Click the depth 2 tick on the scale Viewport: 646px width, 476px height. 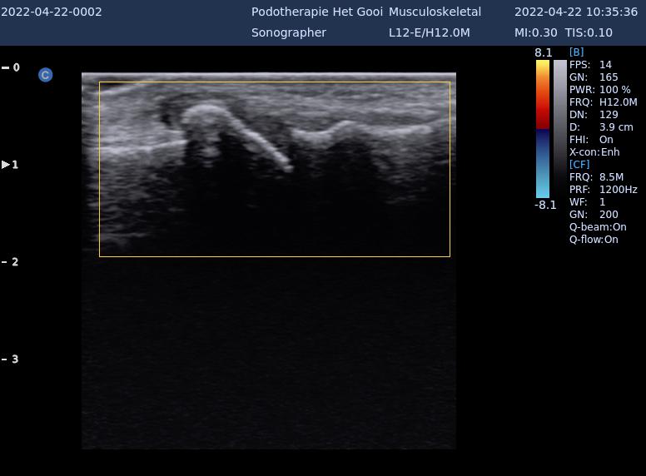tap(11, 262)
